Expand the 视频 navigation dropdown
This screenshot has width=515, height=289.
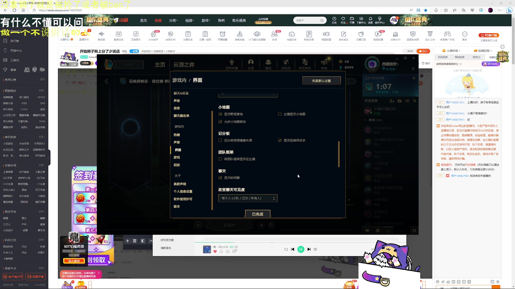tap(190, 20)
